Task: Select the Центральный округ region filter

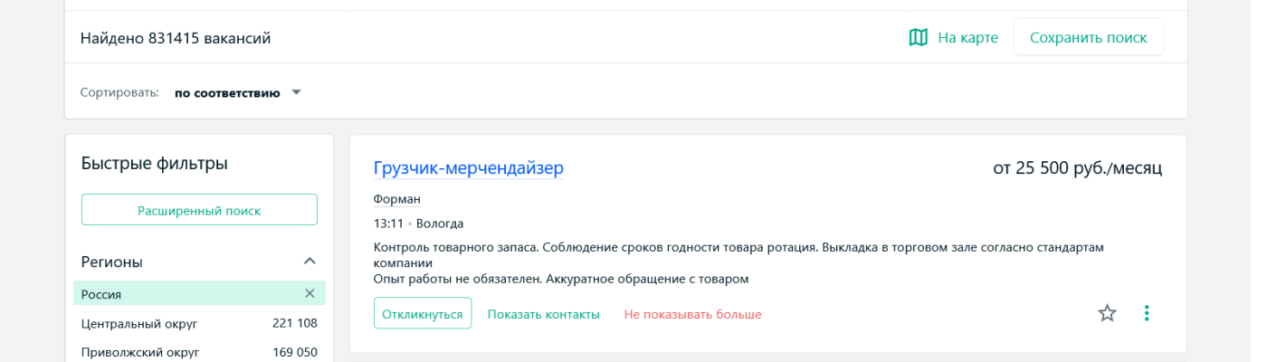Action: (139, 323)
